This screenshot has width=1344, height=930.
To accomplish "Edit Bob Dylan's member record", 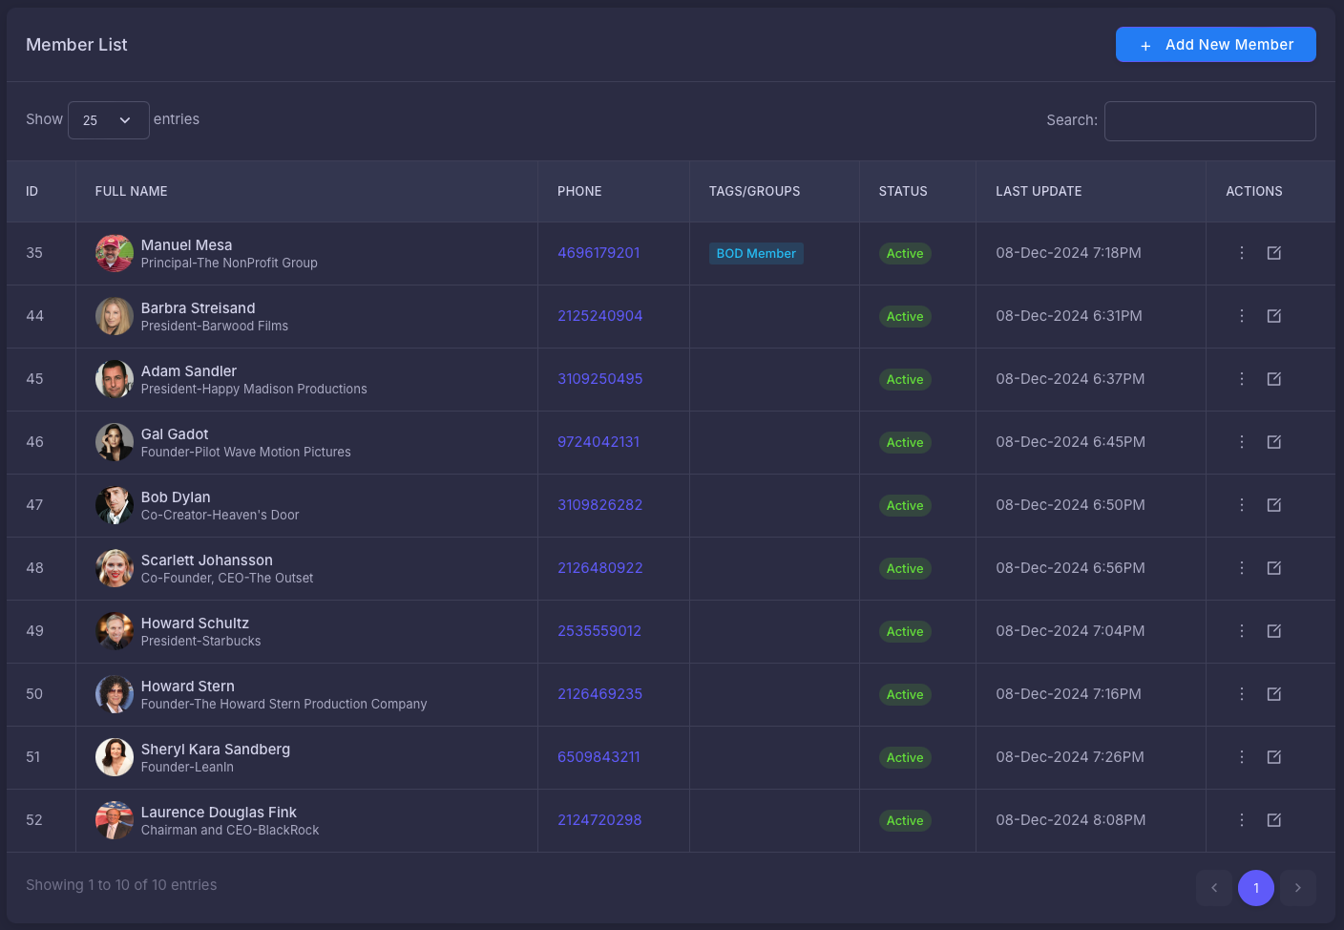I will point(1274,505).
